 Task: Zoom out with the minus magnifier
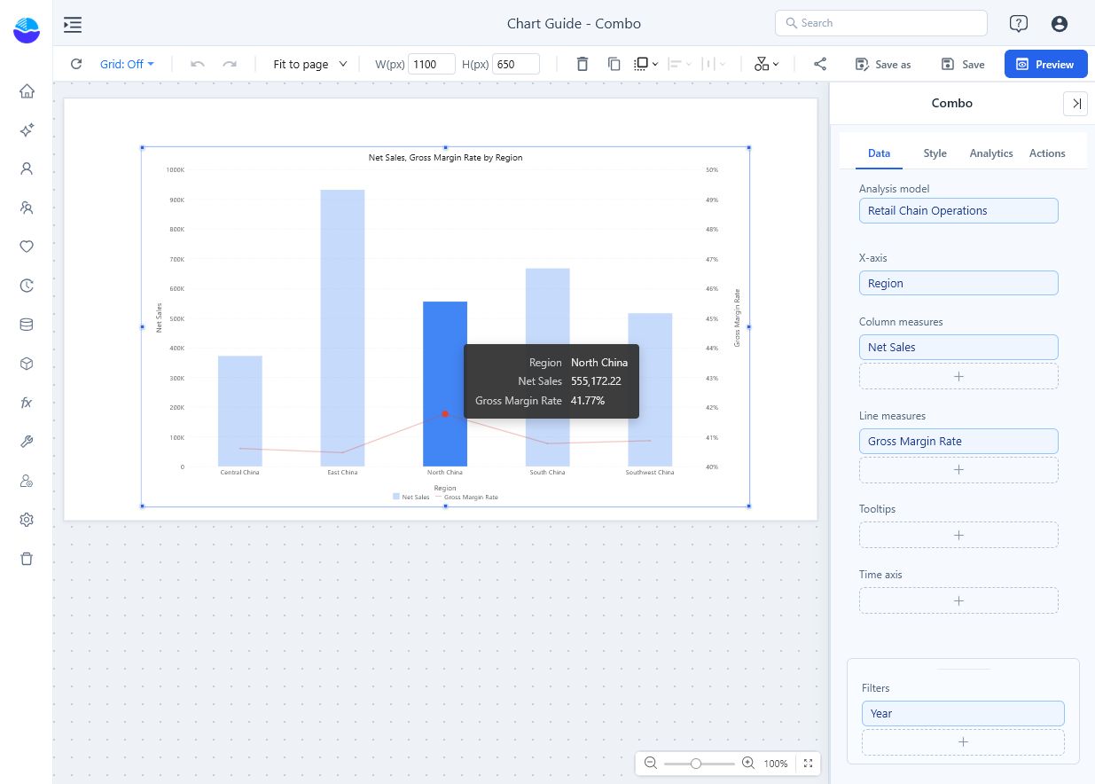point(651,764)
